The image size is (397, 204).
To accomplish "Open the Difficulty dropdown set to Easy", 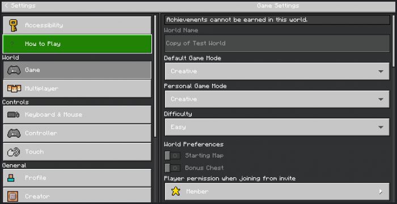I will coord(277,127).
